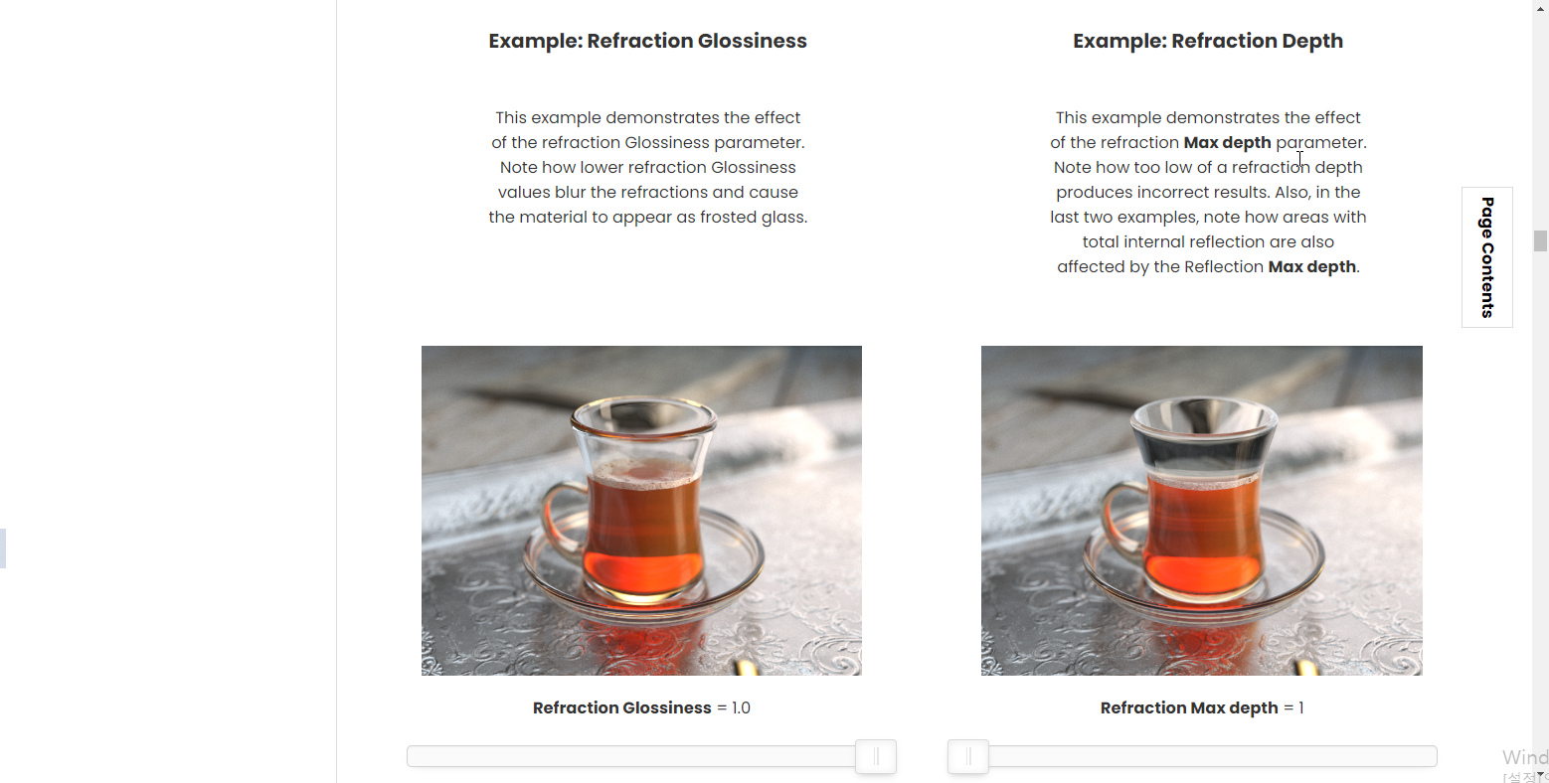Image resolution: width=1549 pixels, height=783 pixels.
Task: Click the 'Example: Refraction Depth' heading
Action: (x=1208, y=41)
